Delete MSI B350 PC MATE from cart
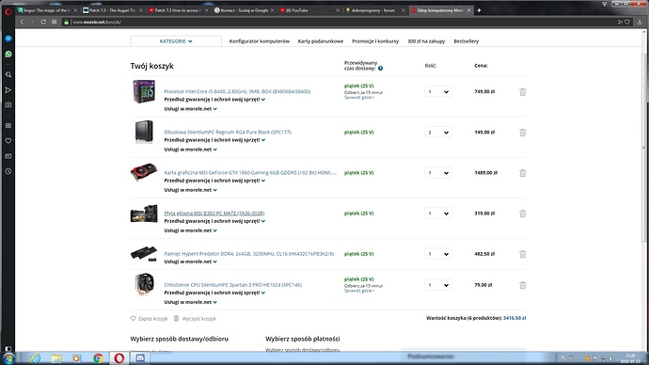Screen dimensions: 649x365 pos(523,214)
